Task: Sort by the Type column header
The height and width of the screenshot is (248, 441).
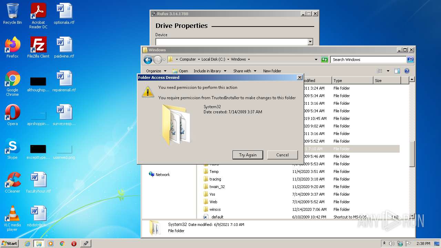Action: [x=353, y=81]
